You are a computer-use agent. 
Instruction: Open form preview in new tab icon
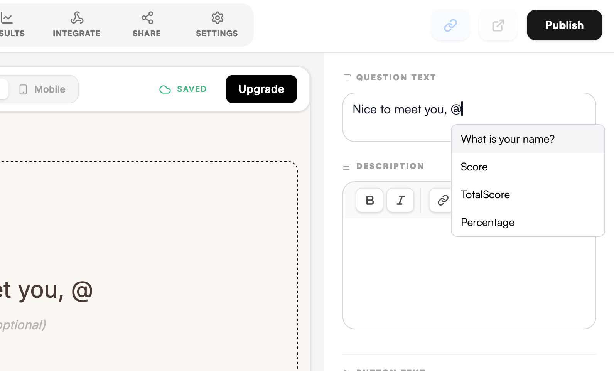coord(498,25)
